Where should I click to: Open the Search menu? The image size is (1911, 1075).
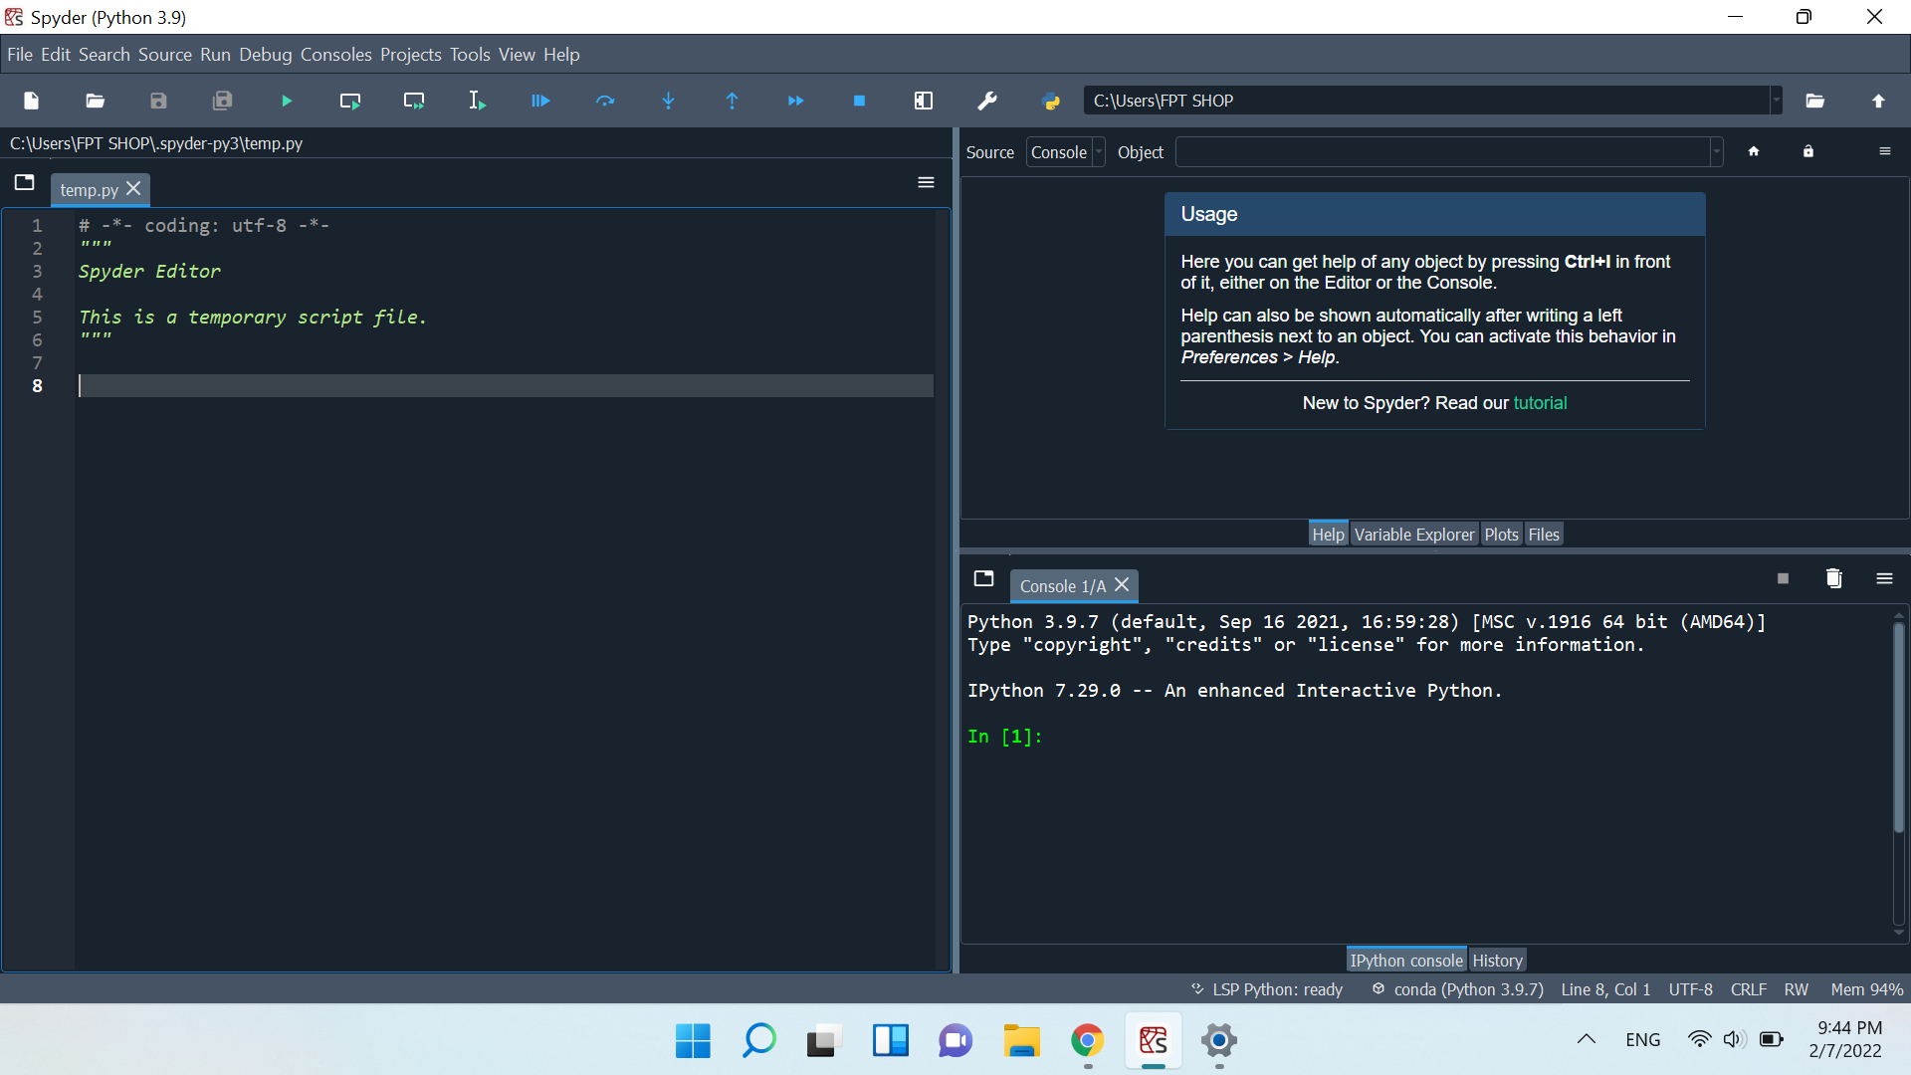point(105,55)
